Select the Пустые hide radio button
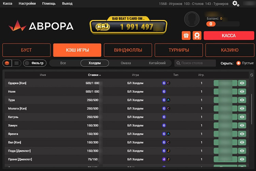 click(x=238, y=63)
